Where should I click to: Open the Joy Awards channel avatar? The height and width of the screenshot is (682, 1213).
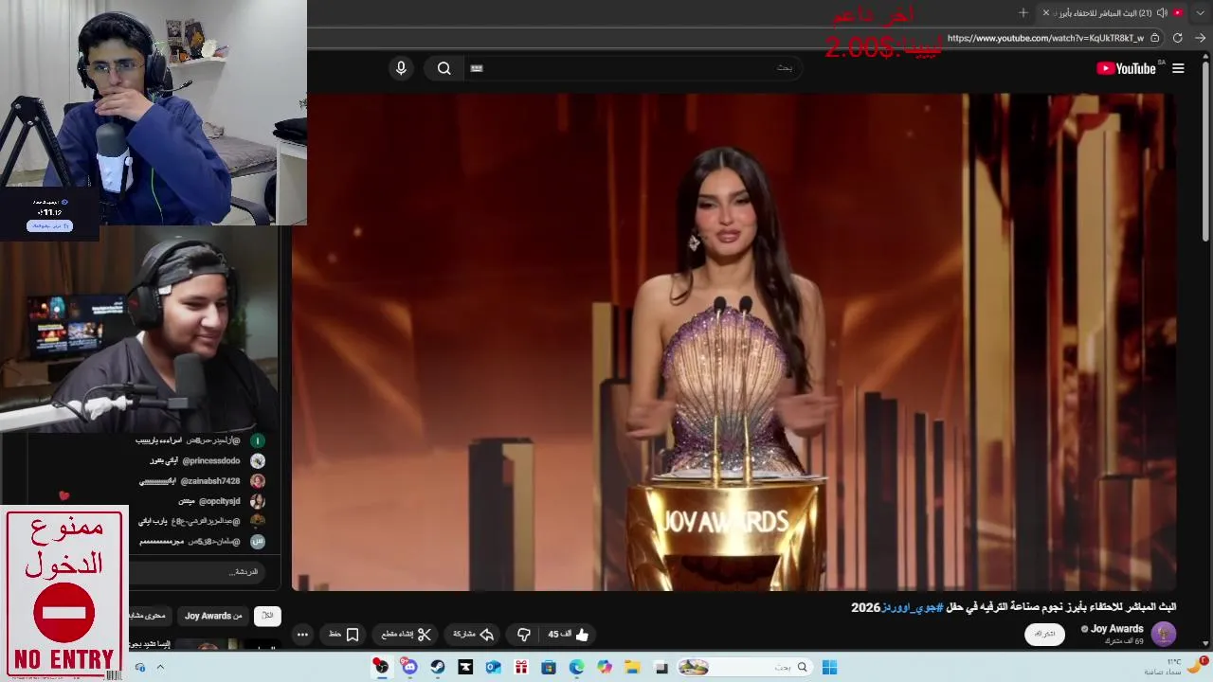(x=1164, y=634)
